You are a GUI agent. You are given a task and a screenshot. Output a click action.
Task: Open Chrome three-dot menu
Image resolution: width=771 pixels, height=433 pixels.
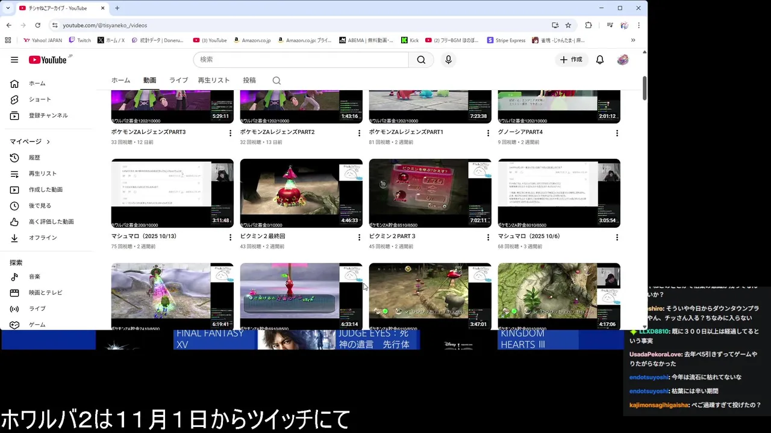click(638, 25)
